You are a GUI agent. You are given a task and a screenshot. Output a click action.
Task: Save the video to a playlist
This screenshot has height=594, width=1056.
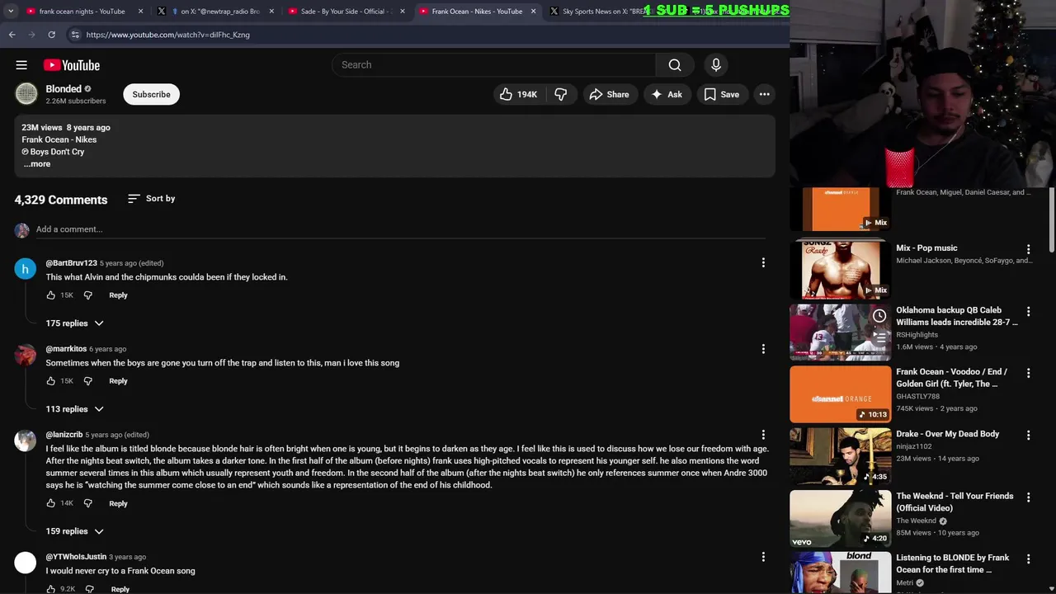pos(721,94)
